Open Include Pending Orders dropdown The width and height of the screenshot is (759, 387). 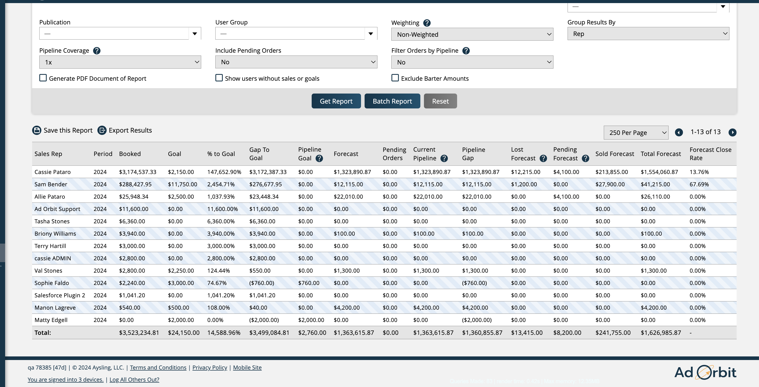coord(296,62)
